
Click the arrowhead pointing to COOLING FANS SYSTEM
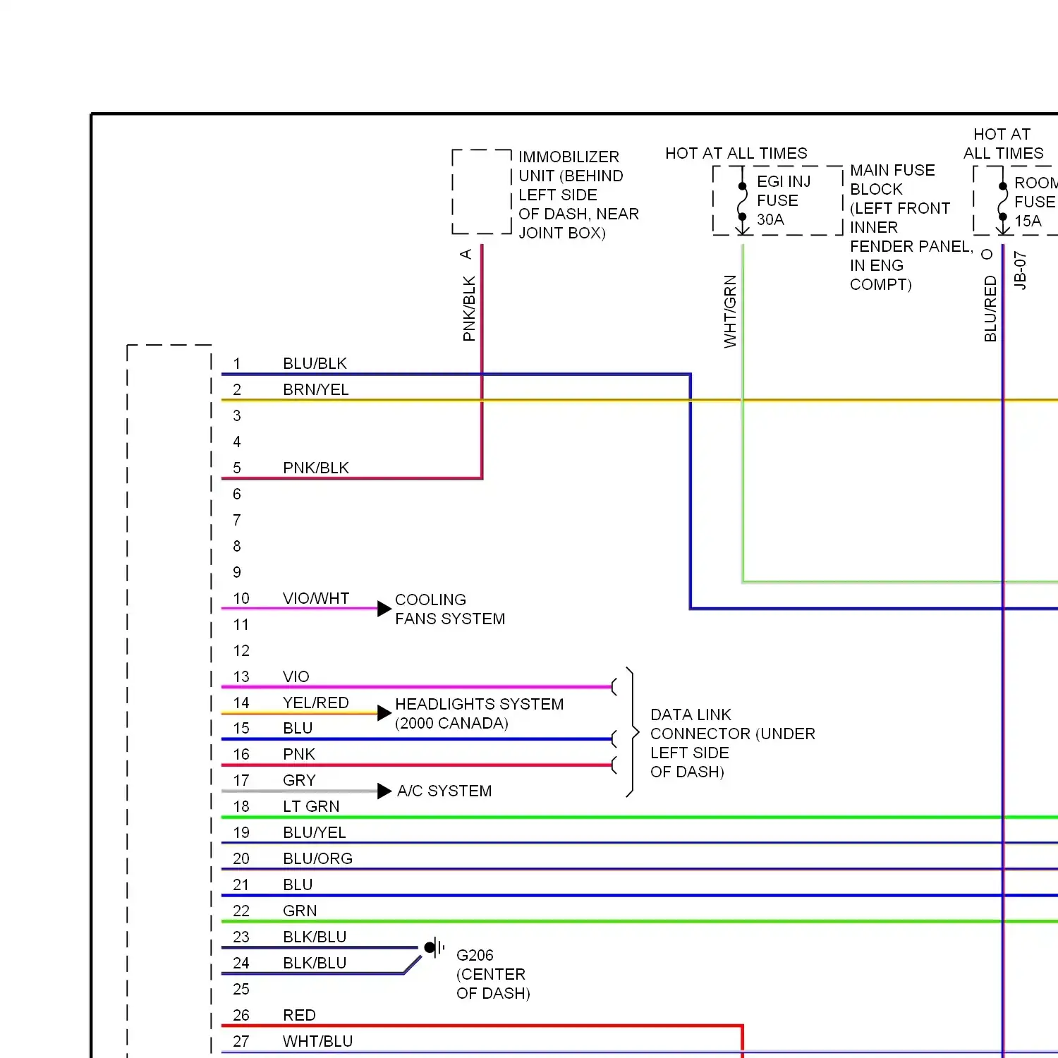[384, 609]
